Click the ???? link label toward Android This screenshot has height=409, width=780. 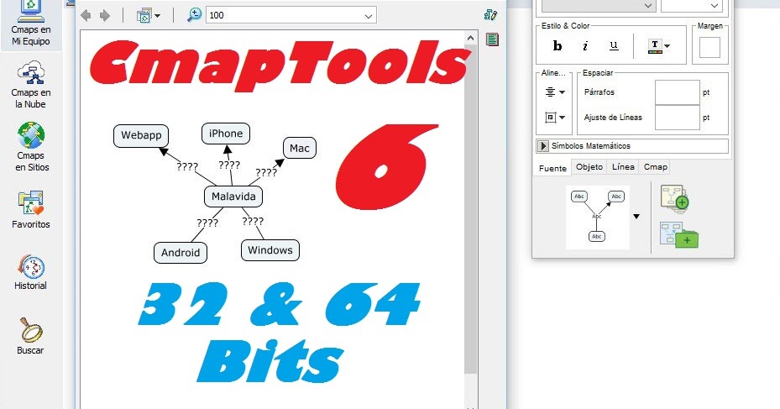tap(207, 223)
